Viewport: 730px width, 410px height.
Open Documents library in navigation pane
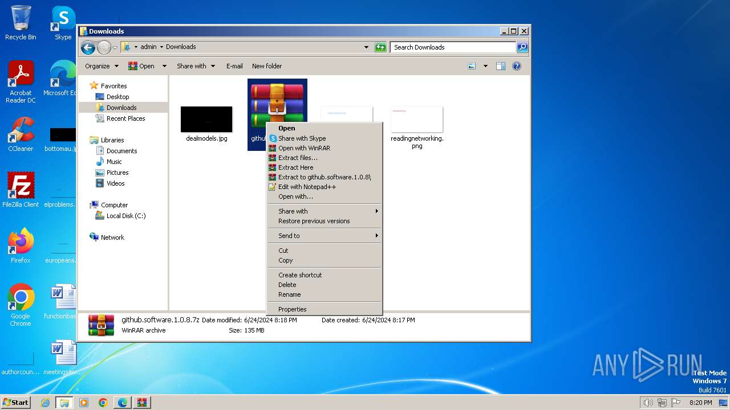(x=121, y=151)
